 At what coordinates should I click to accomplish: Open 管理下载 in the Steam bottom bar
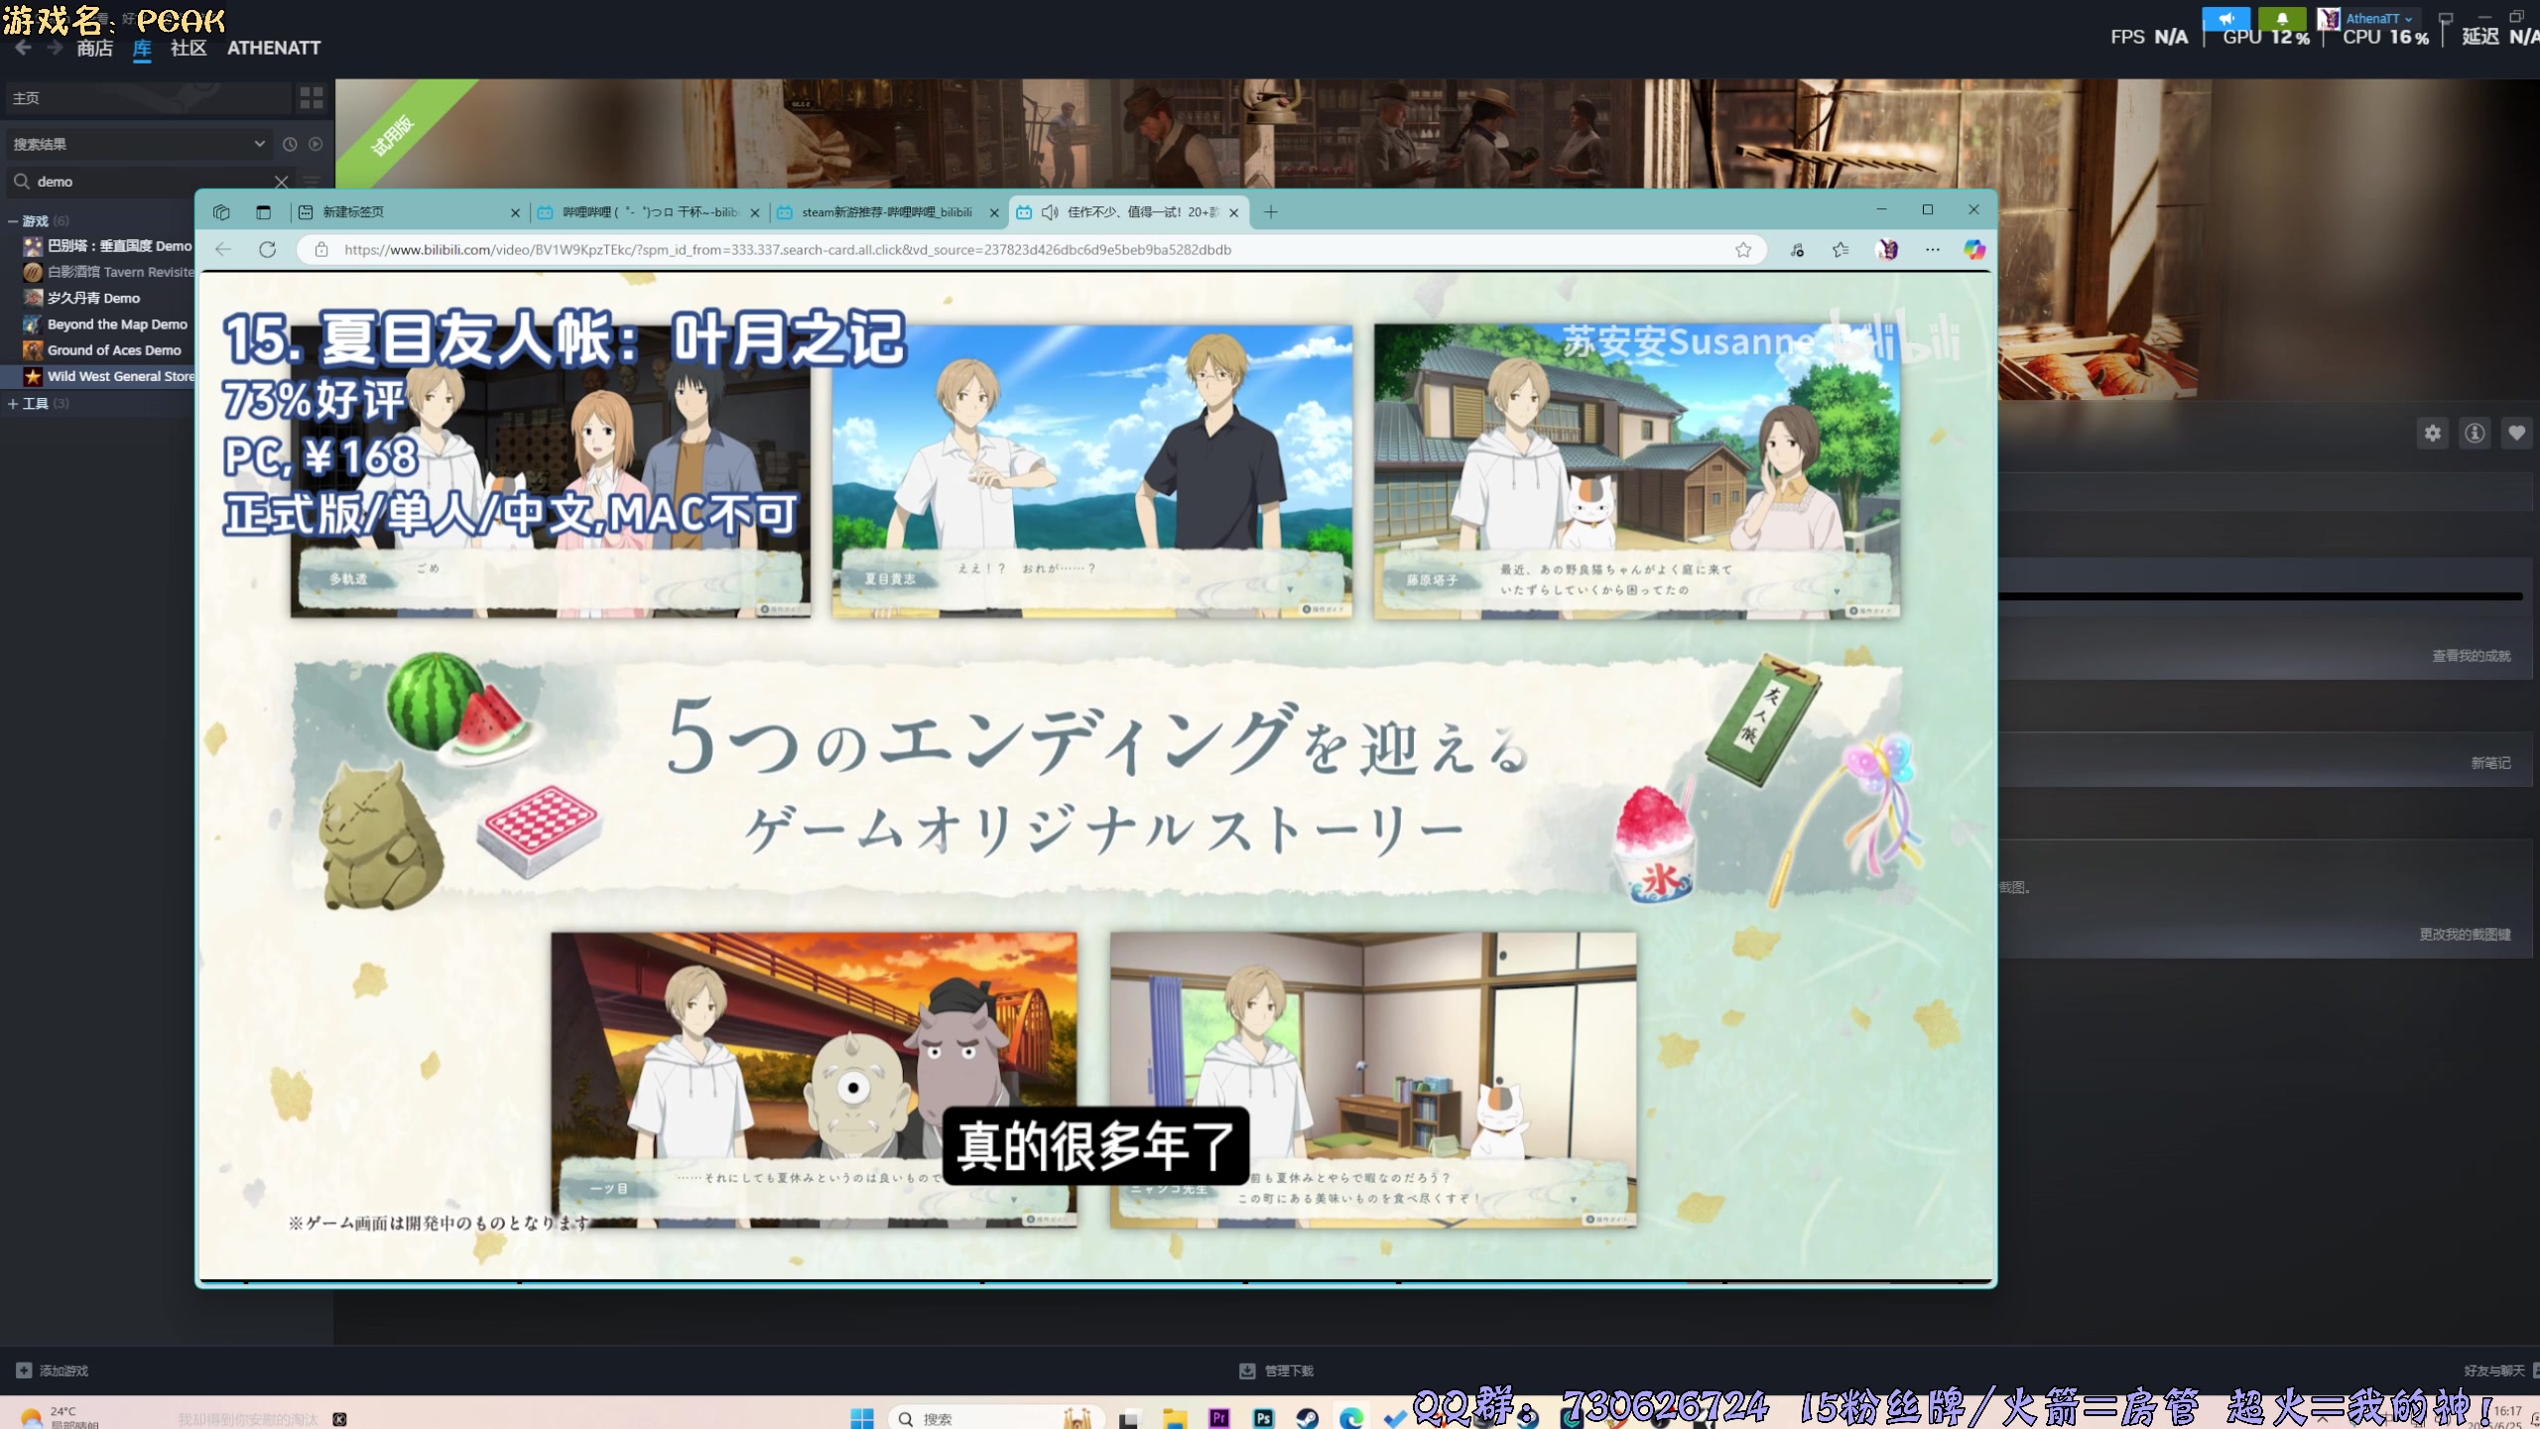coord(1277,1370)
